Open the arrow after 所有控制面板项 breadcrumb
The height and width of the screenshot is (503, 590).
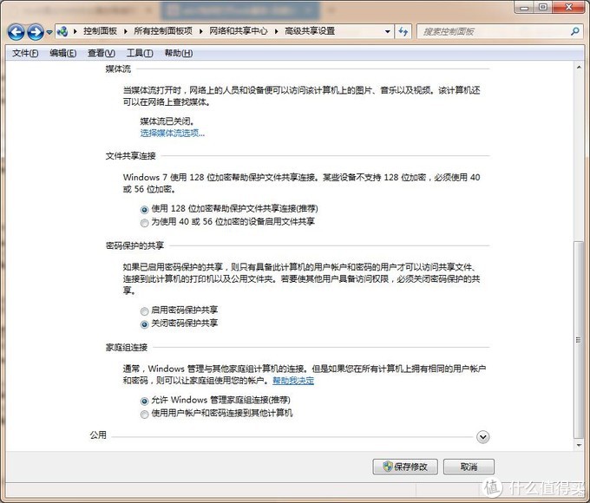201,31
